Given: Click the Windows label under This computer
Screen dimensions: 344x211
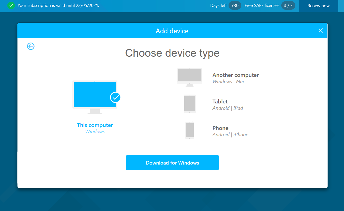Looking at the screenshot, I should pos(95,131).
